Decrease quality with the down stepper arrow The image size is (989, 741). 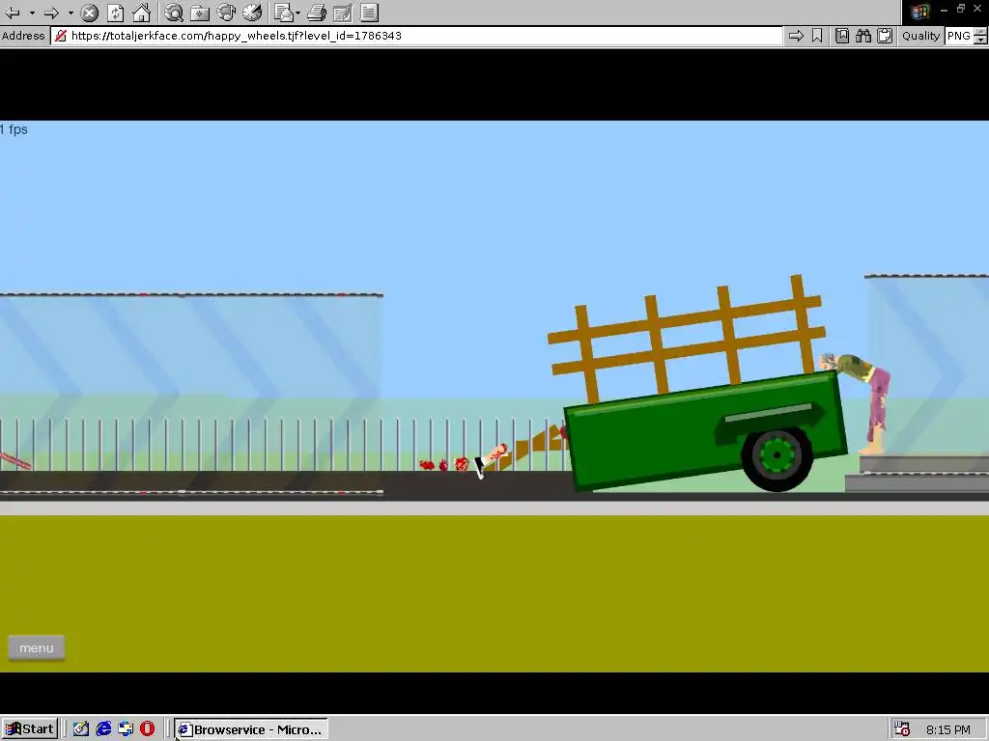[981, 41]
